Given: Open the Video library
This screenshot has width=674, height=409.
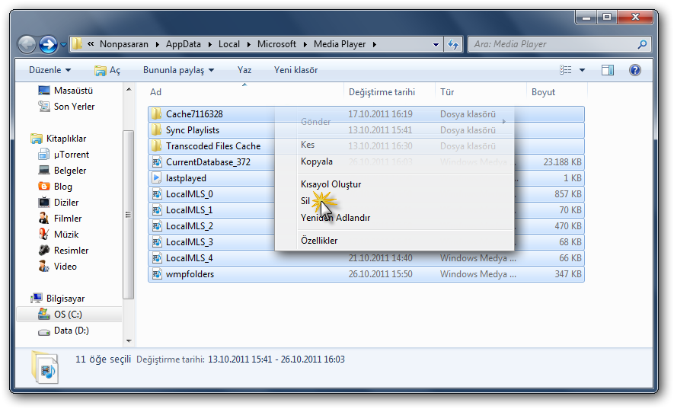Looking at the screenshot, I should 57,267.
